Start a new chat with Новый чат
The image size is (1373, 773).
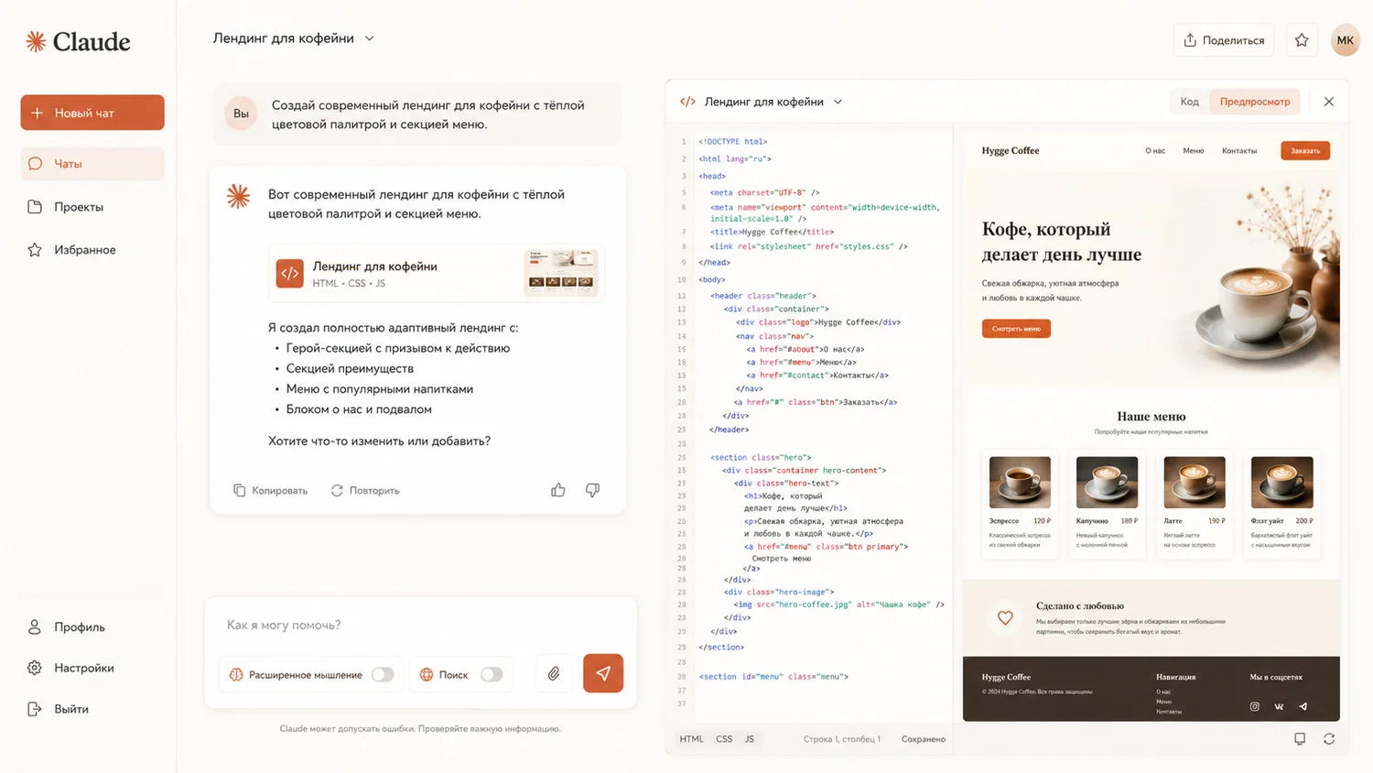click(x=92, y=113)
